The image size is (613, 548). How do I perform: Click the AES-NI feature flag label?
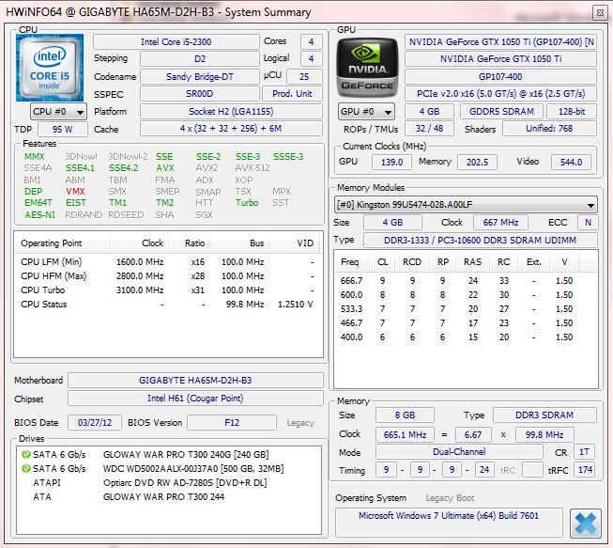(x=39, y=214)
